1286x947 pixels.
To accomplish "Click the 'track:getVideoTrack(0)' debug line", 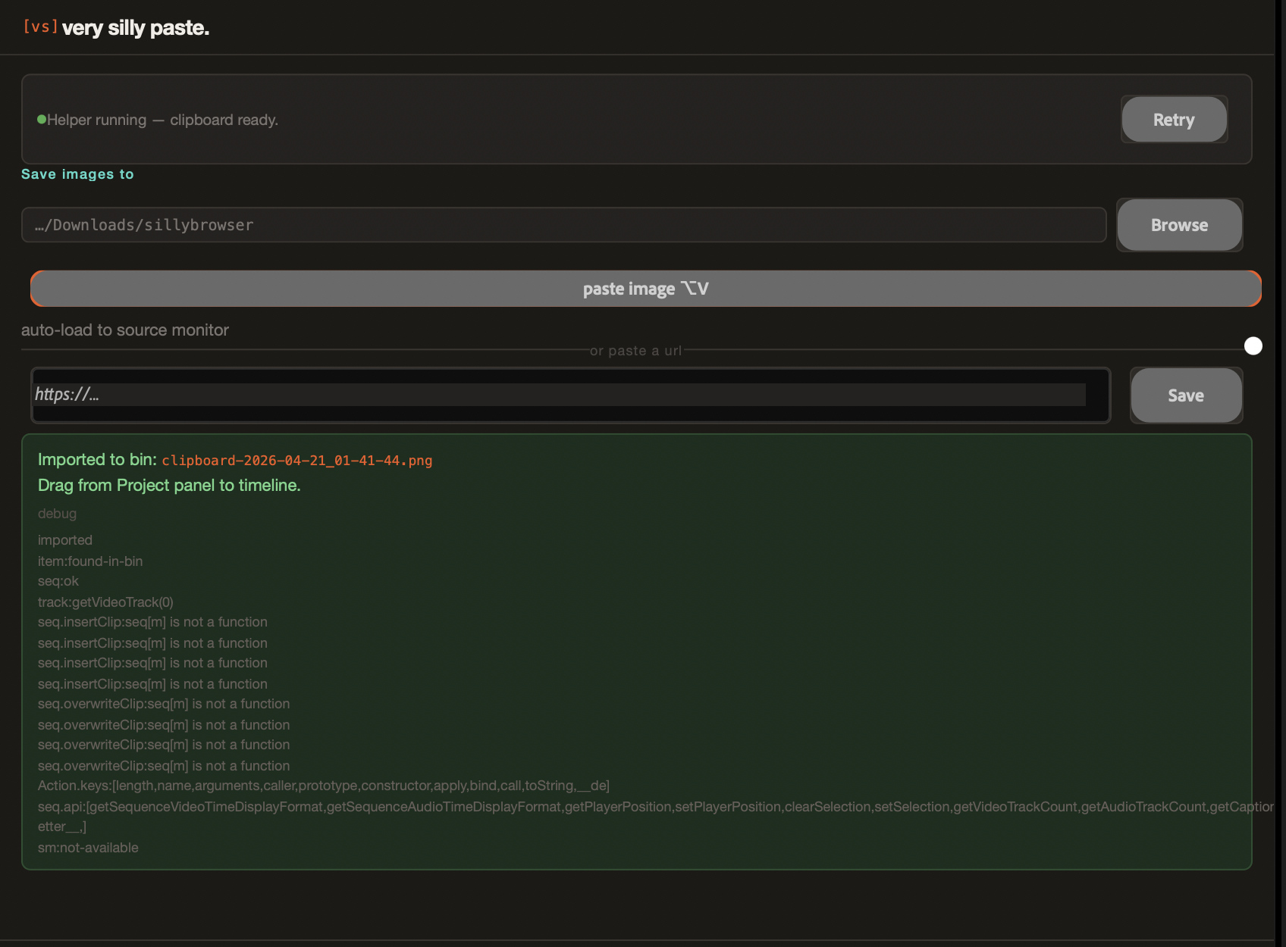I will (x=105, y=602).
